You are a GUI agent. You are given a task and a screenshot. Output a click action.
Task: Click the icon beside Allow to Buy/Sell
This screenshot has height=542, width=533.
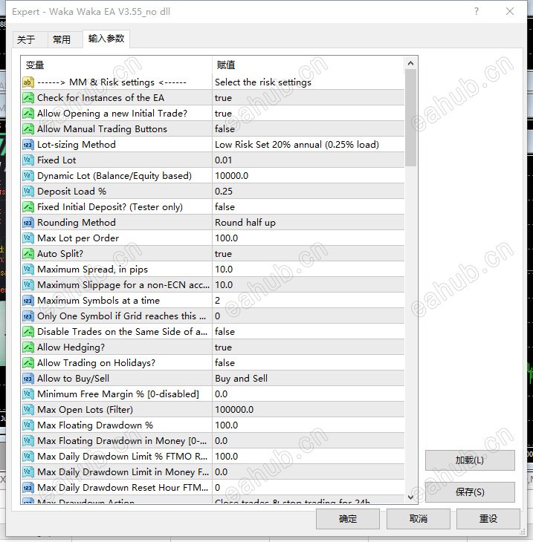28,379
